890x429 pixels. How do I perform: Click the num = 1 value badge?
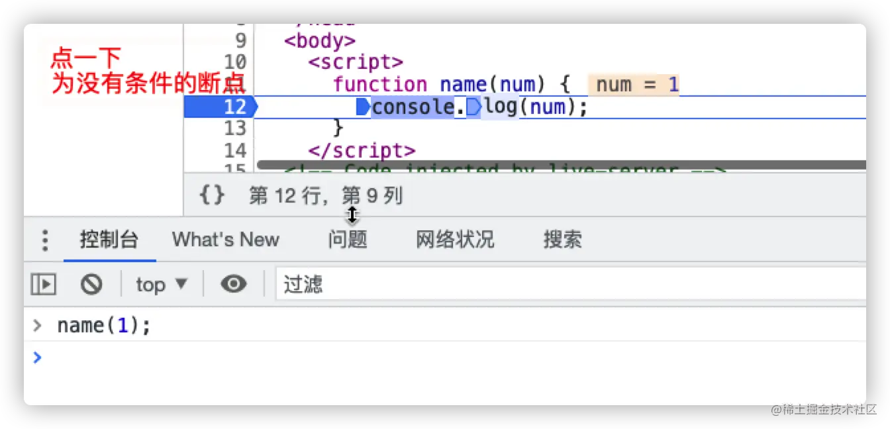click(x=634, y=84)
